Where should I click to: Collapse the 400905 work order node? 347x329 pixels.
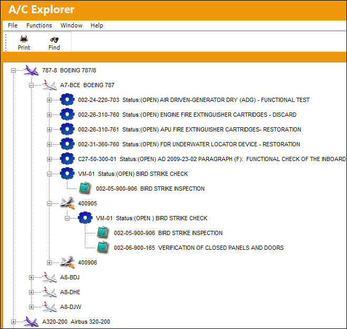49,203
